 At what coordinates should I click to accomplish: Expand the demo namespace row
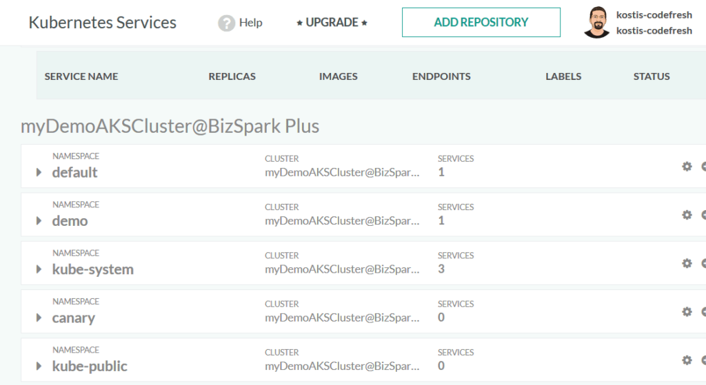pyautogui.click(x=39, y=221)
